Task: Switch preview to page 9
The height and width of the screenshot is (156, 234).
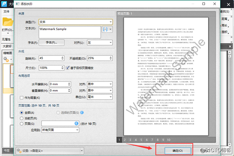Action: pyautogui.click(x=163, y=140)
